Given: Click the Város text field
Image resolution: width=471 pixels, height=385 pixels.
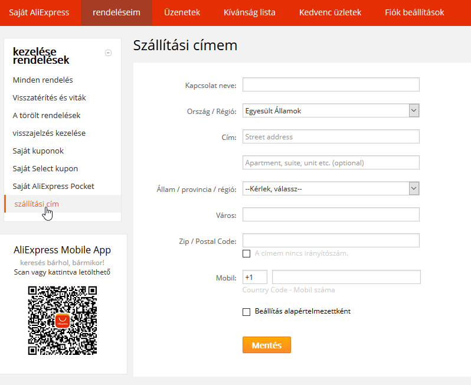Looking at the screenshot, I should pyautogui.click(x=331, y=214).
